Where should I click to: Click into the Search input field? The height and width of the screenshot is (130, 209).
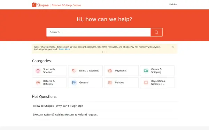pyautogui.click(x=99, y=32)
